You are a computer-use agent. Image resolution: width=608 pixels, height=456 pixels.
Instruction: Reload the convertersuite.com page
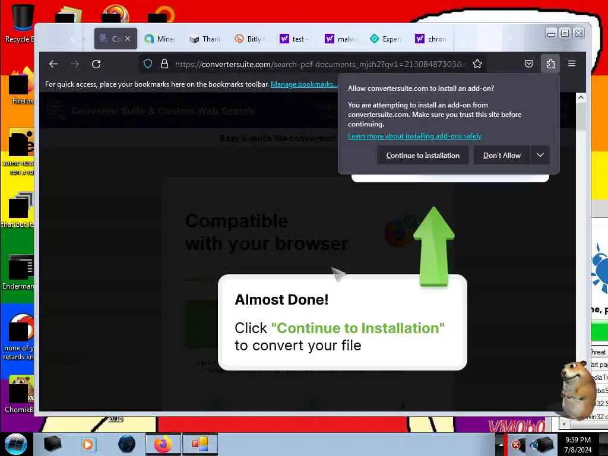click(96, 64)
